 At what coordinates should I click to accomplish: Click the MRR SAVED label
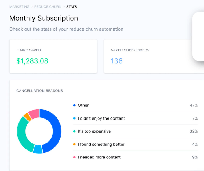point(29,50)
